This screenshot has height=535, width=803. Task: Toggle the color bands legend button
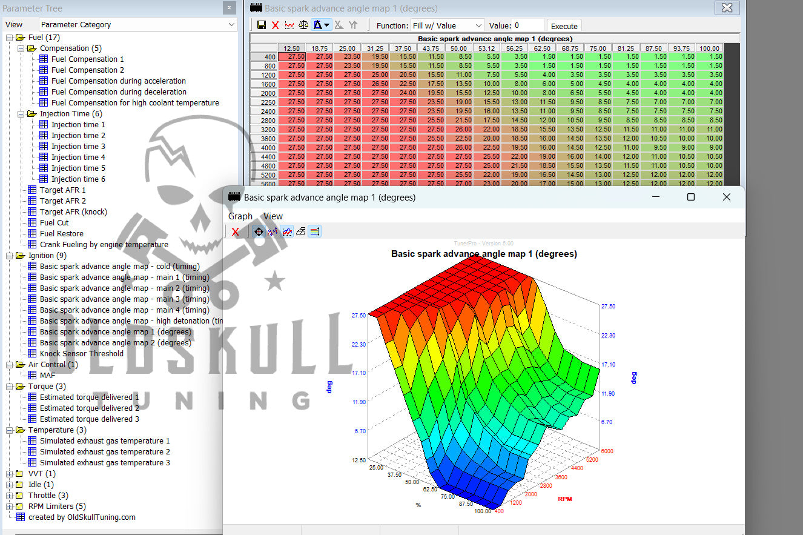pos(314,231)
